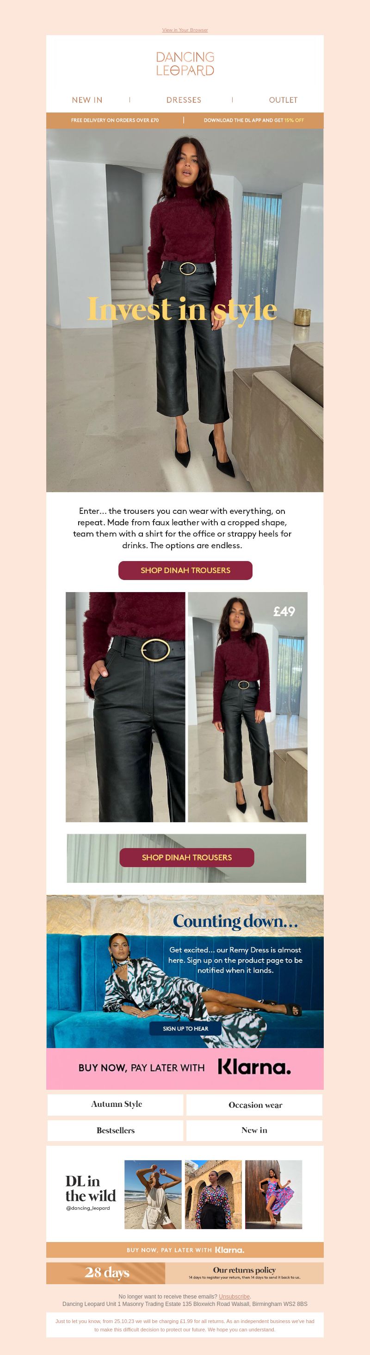370x1355 pixels.
Task: Click the free delivery over £70 banner
Action: (x=115, y=120)
